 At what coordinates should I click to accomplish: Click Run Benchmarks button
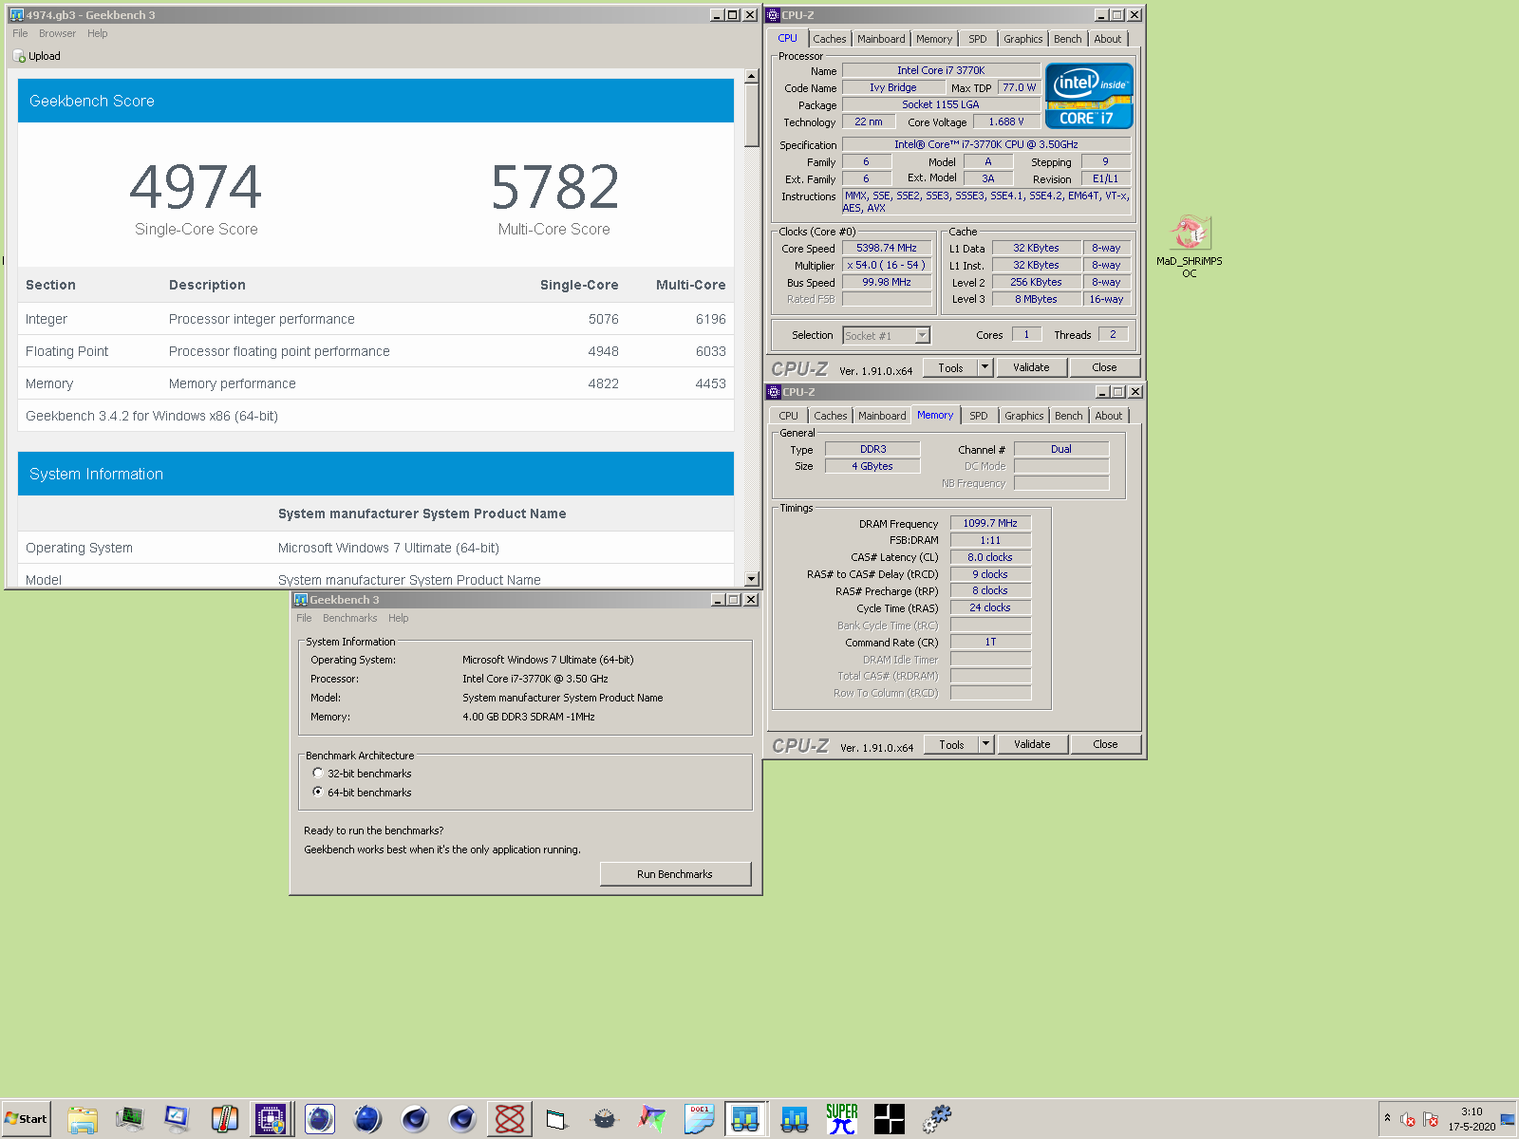tap(675, 874)
